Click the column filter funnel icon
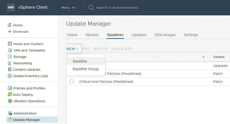Image resolution: width=230 pixels, height=124 pixels. tap(203, 57)
